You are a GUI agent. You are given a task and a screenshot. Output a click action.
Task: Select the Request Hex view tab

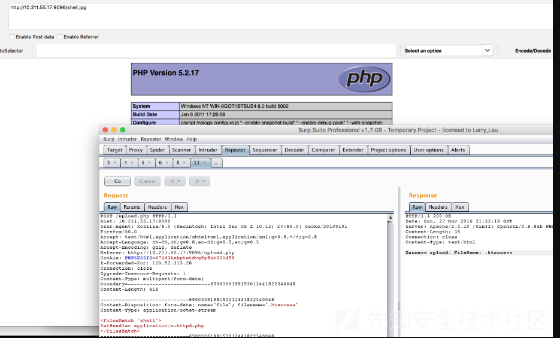point(179,207)
